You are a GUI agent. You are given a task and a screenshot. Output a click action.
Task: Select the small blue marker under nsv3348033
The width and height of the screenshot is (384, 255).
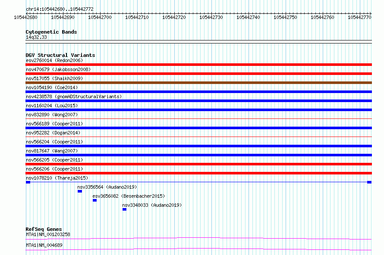coord(124,209)
